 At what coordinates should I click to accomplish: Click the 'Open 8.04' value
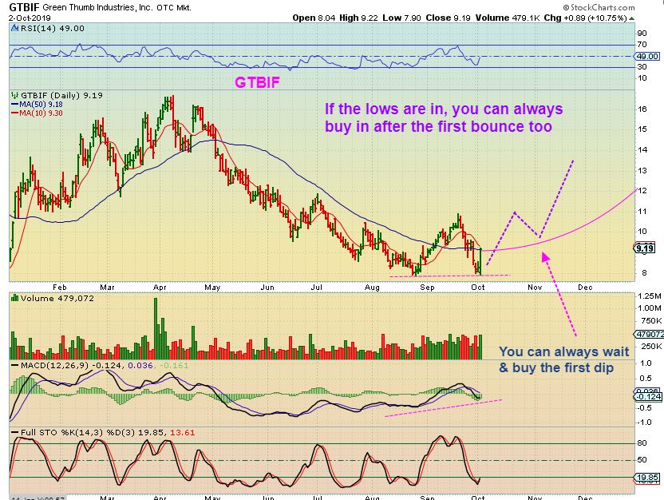click(x=314, y=18)
